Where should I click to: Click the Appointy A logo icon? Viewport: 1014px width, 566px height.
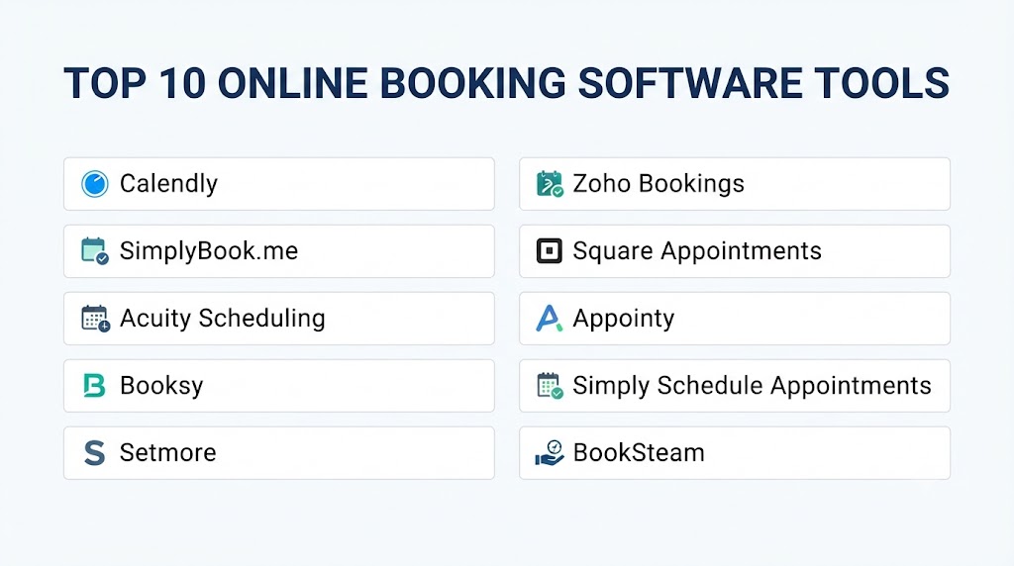[549, 318]
